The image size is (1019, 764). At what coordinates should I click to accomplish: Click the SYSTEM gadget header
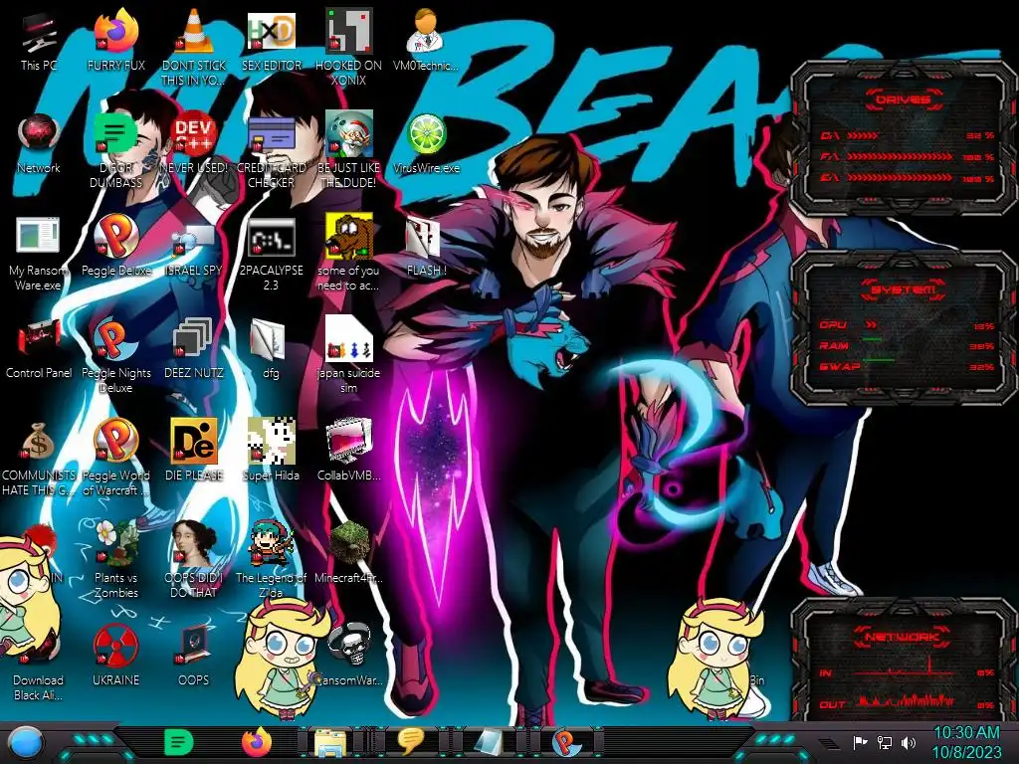point(903,289)
